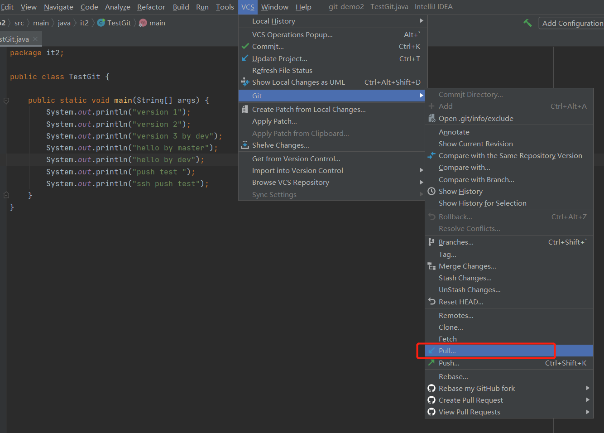Open the Tools menu
The height and width of the screenshot is (433, 604).
pos(225,7)
